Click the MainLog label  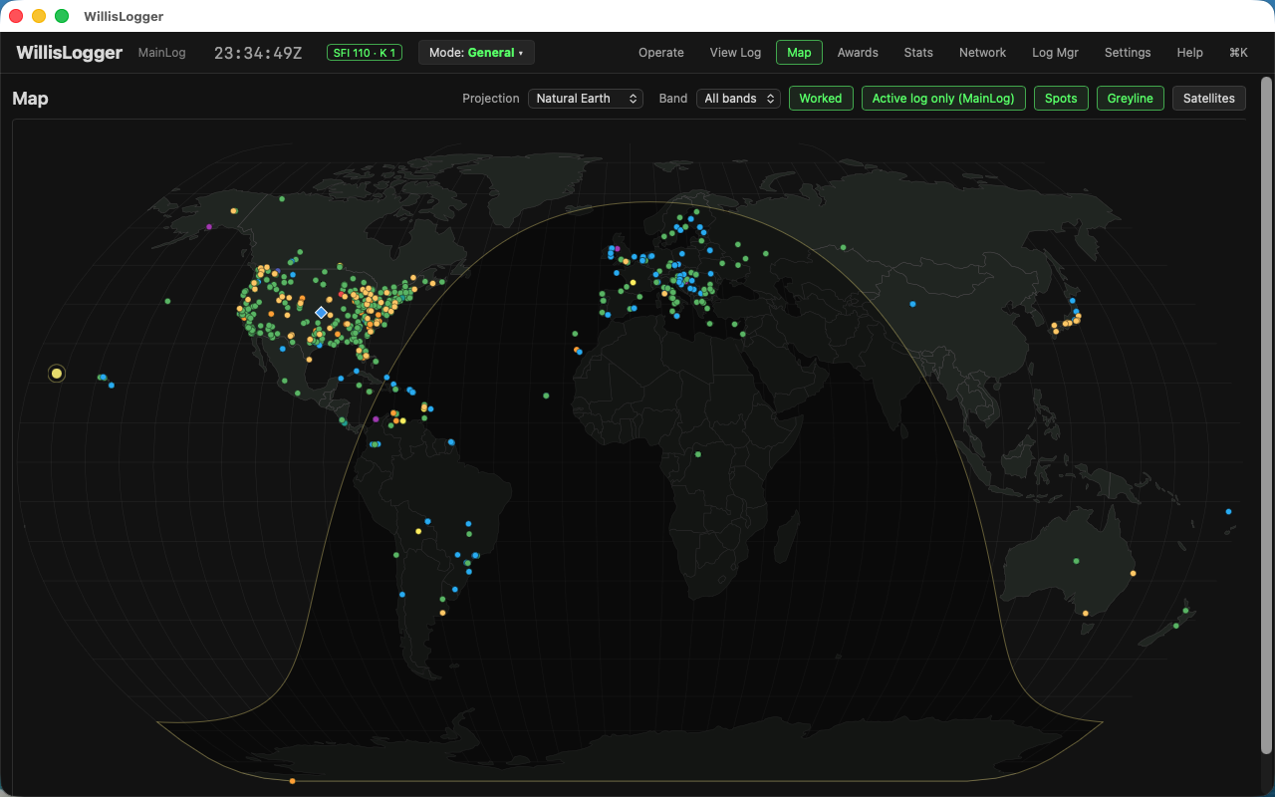point(162,53)
